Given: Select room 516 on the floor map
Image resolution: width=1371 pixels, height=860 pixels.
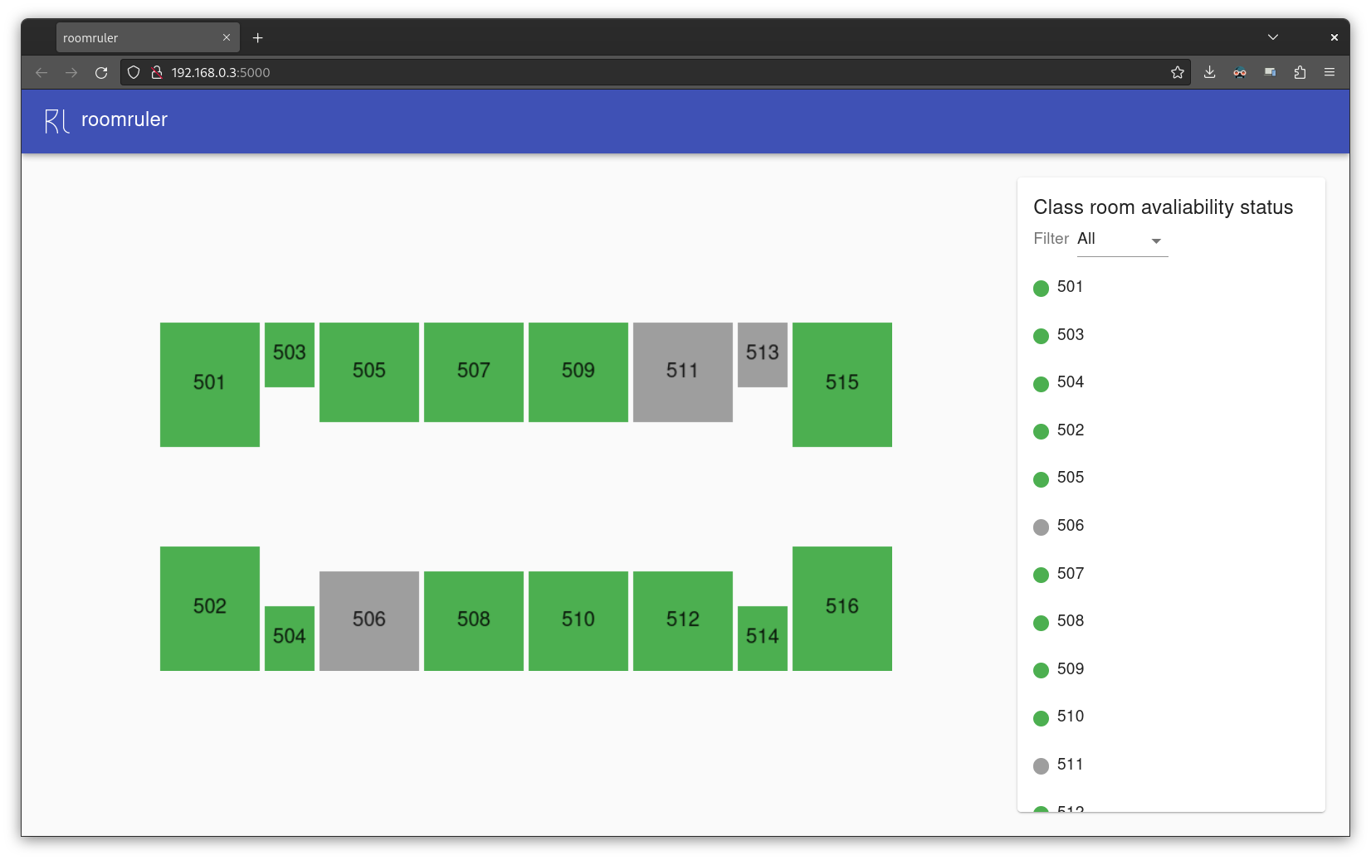Looking at the screenshot, I should point(842,609).
